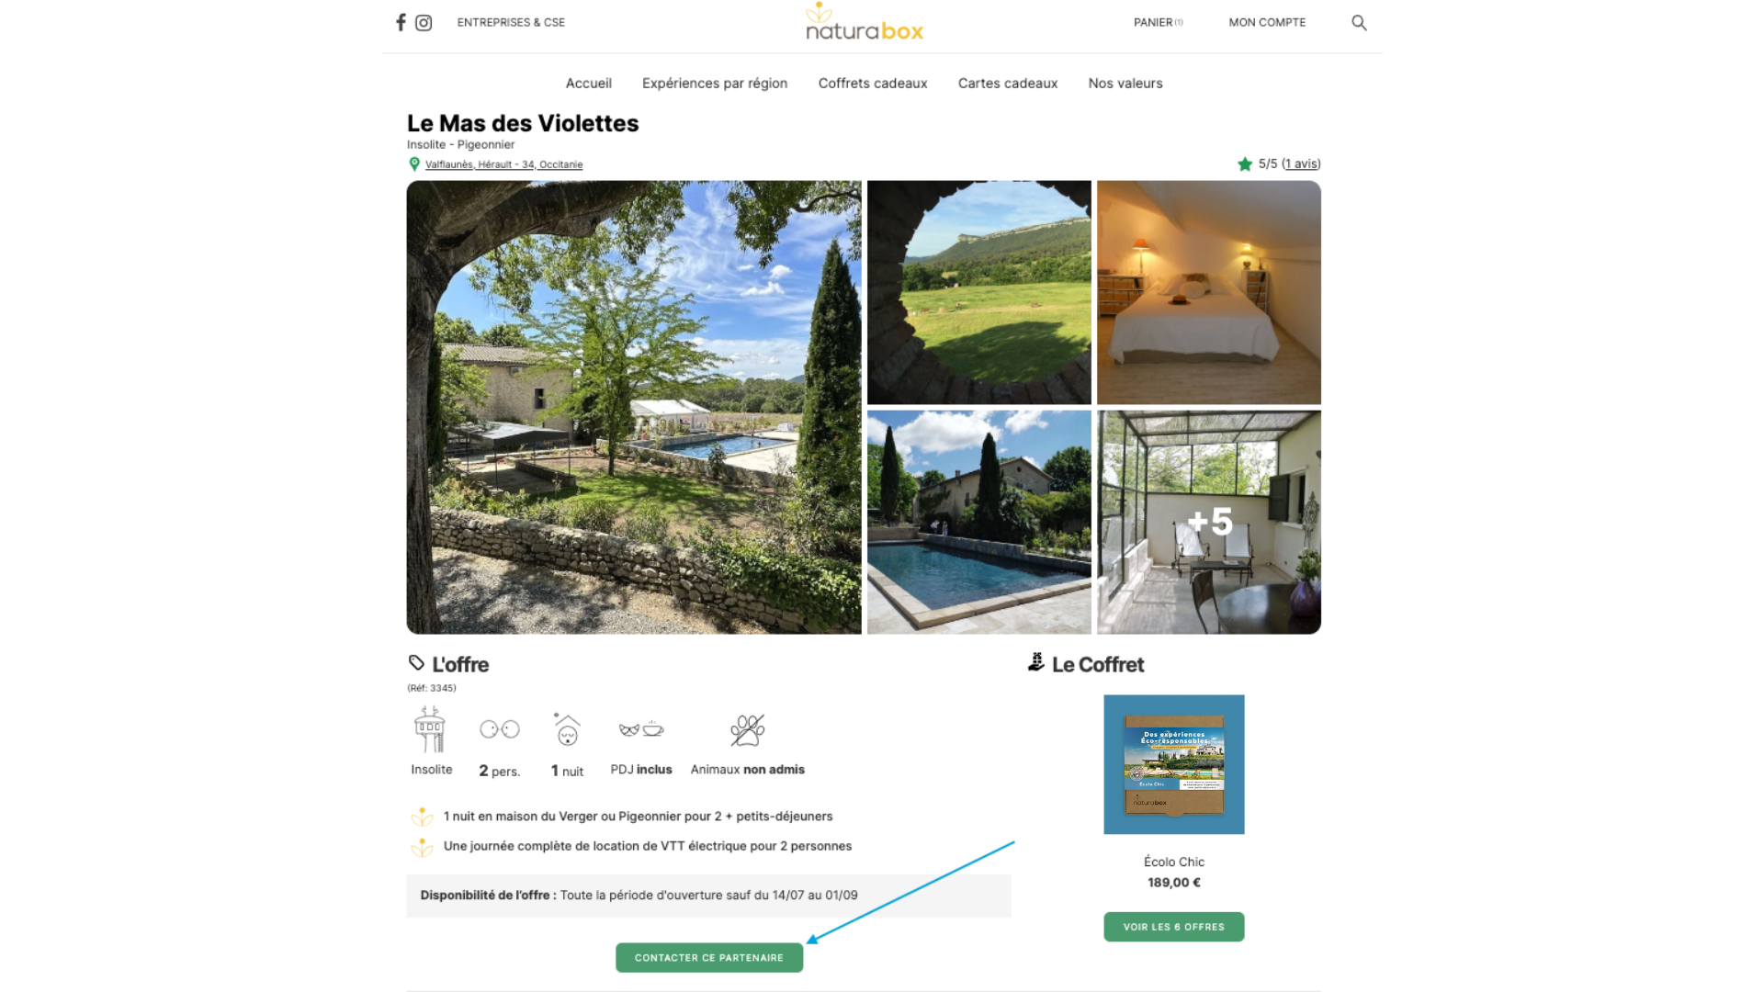
Task: Open the Valflaunès, Hérault location link
Action: click(x=503, y=164)
